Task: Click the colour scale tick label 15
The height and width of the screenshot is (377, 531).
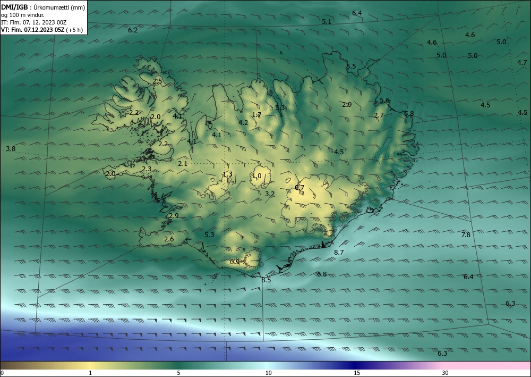Action: point(357,373)
